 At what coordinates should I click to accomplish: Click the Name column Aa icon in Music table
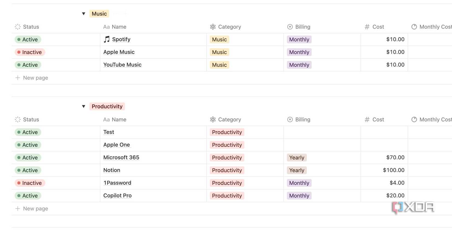pyautogui.click(x=107, y=27)
